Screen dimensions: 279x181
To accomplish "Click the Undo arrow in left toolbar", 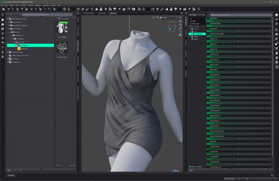I will (x=3, y=43).
